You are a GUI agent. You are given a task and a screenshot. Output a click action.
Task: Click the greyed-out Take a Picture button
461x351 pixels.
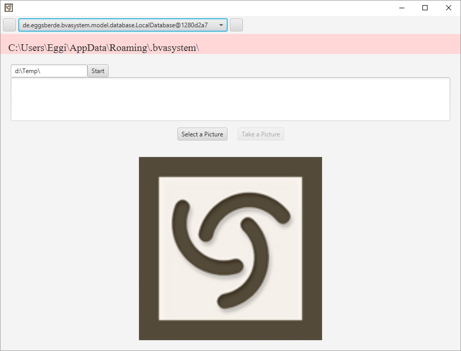(x=261, y=134)
